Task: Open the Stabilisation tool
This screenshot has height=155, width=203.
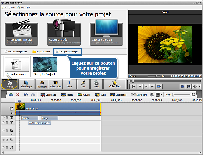Action: 118,95
